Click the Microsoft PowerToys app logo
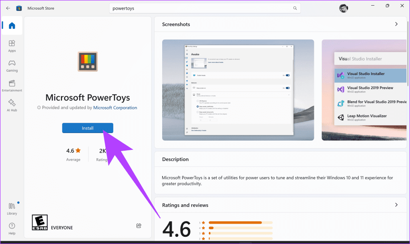This screenshot has width=410, height=244. tap(88, 62)
